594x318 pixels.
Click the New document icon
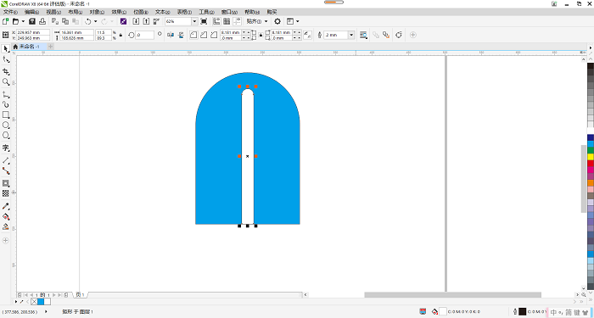point(5,21)
